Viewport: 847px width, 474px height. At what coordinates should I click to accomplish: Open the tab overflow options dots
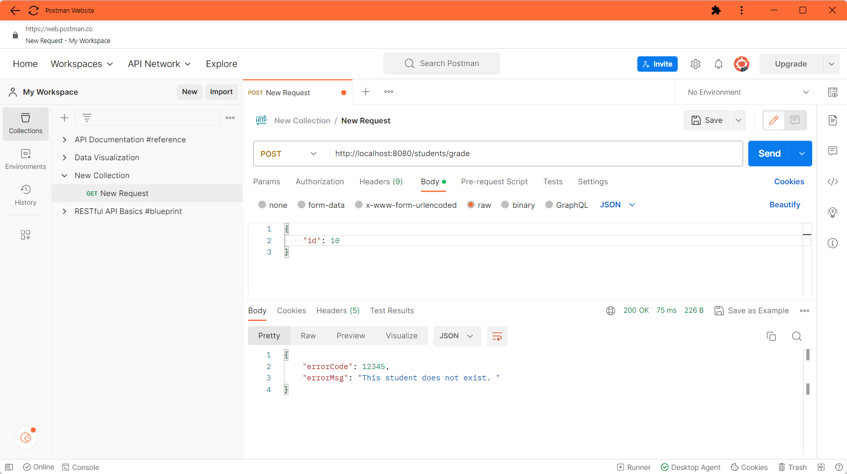tap(389, 92)
